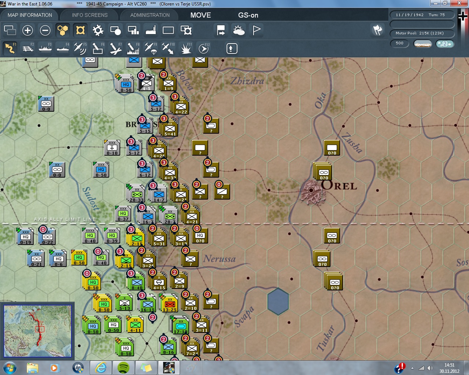Select the HQ counter labeled 0-19
The width and height of the screenshot is (469, 375).
pyautogui.click(x=26, y=236)
